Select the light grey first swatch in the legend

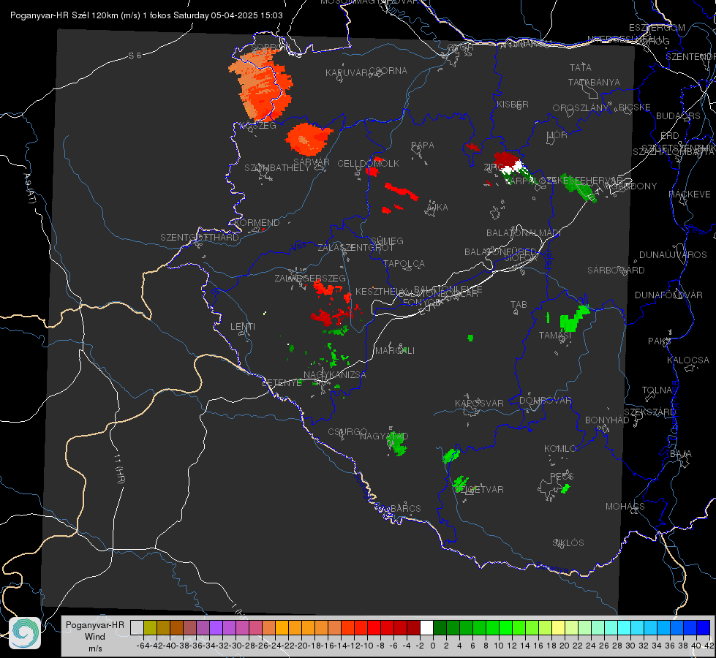pyautogui.click(x=137, y=628)
